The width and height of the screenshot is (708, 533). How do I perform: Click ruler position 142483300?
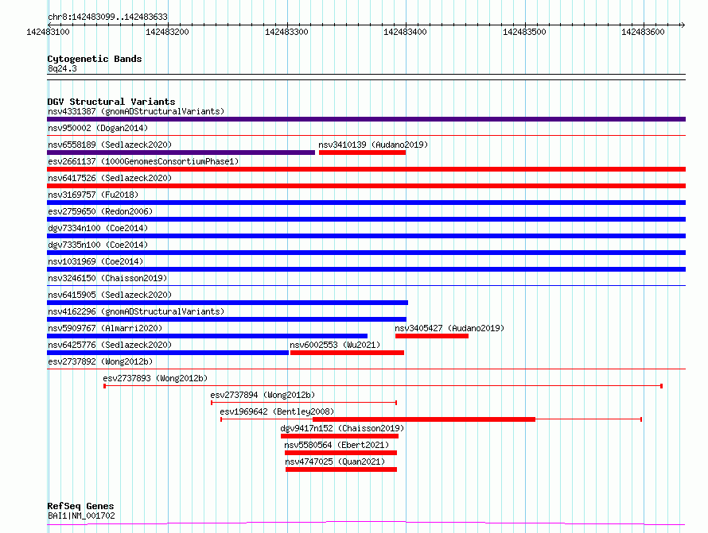(286, 32)
